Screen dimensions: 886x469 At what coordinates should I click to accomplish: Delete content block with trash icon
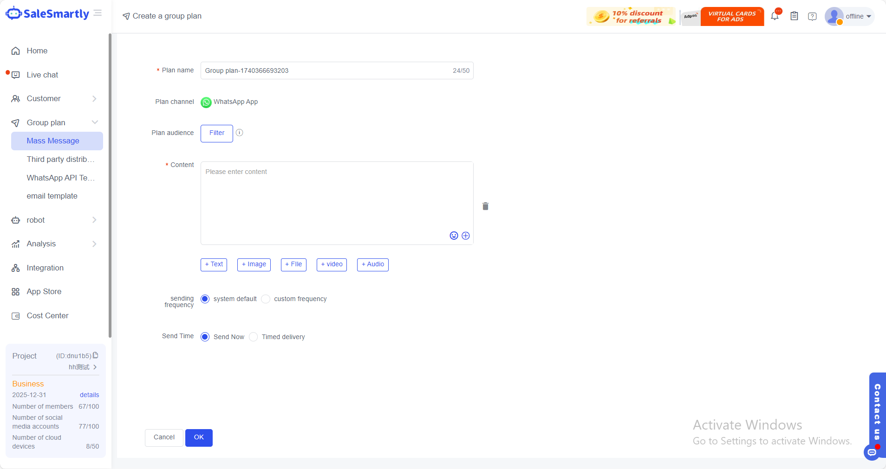tap(485, 206)
